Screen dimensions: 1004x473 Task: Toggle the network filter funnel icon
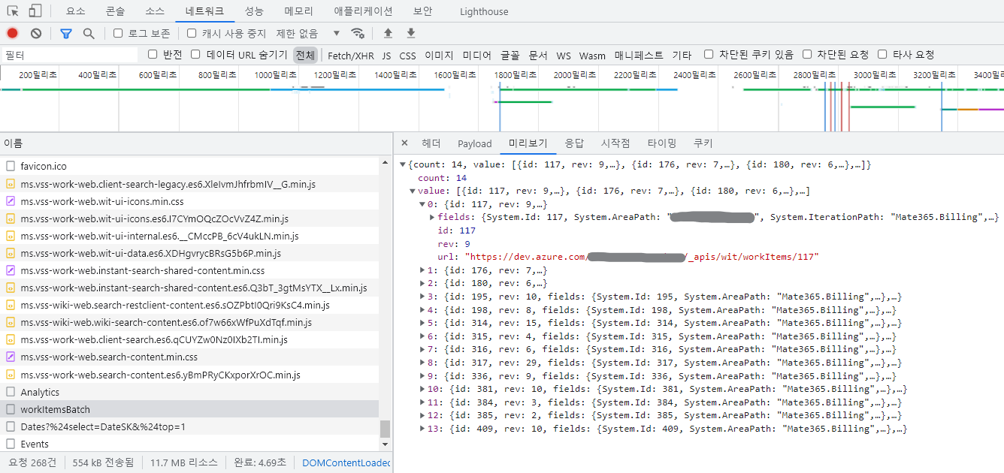click(66, 33)
